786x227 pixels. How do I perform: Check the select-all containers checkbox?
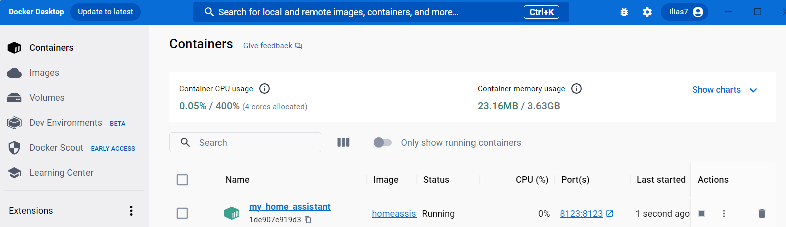click(x=182, y=180)
